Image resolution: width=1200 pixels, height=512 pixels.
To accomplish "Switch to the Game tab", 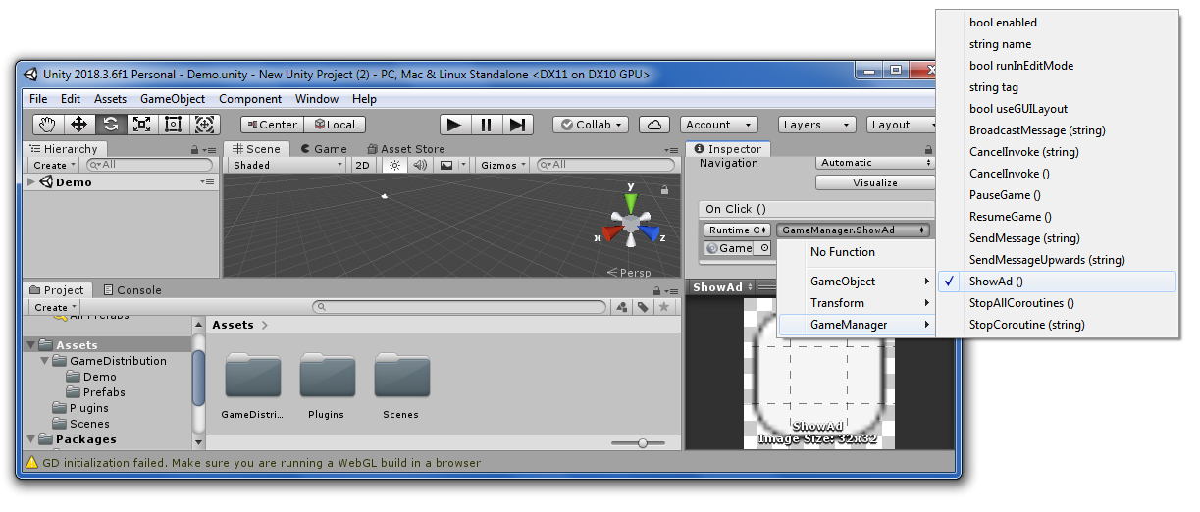I will (323, 149).
